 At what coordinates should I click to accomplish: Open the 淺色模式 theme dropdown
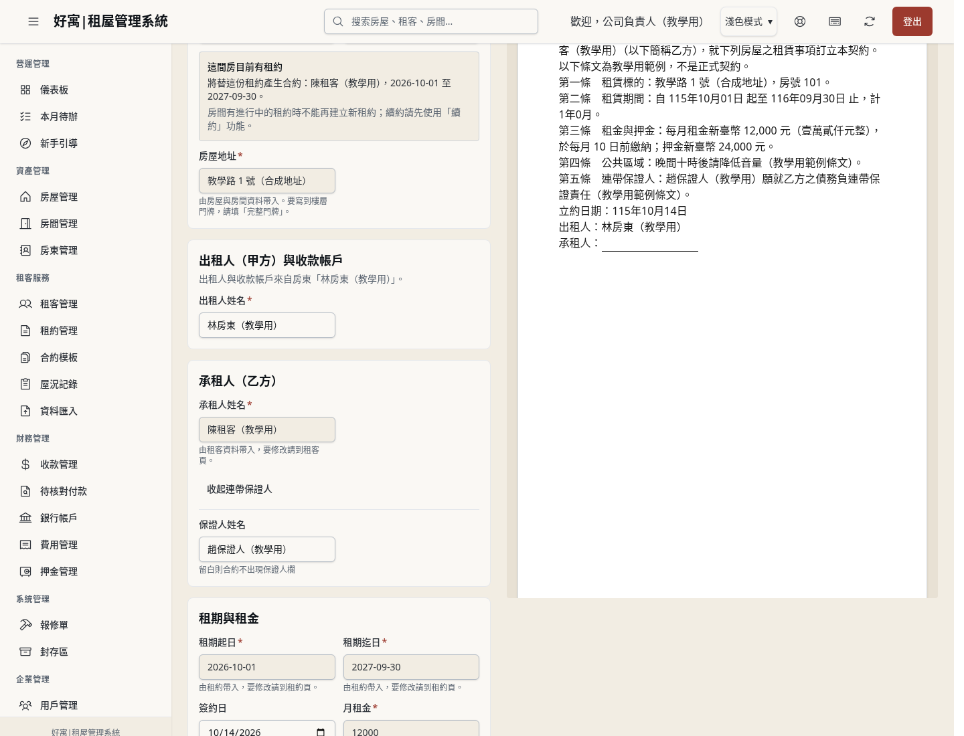pos(748,21)
